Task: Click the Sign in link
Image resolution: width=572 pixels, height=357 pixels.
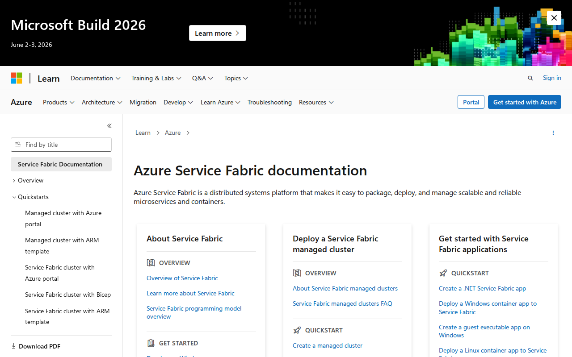Action: tap(552, 78)
